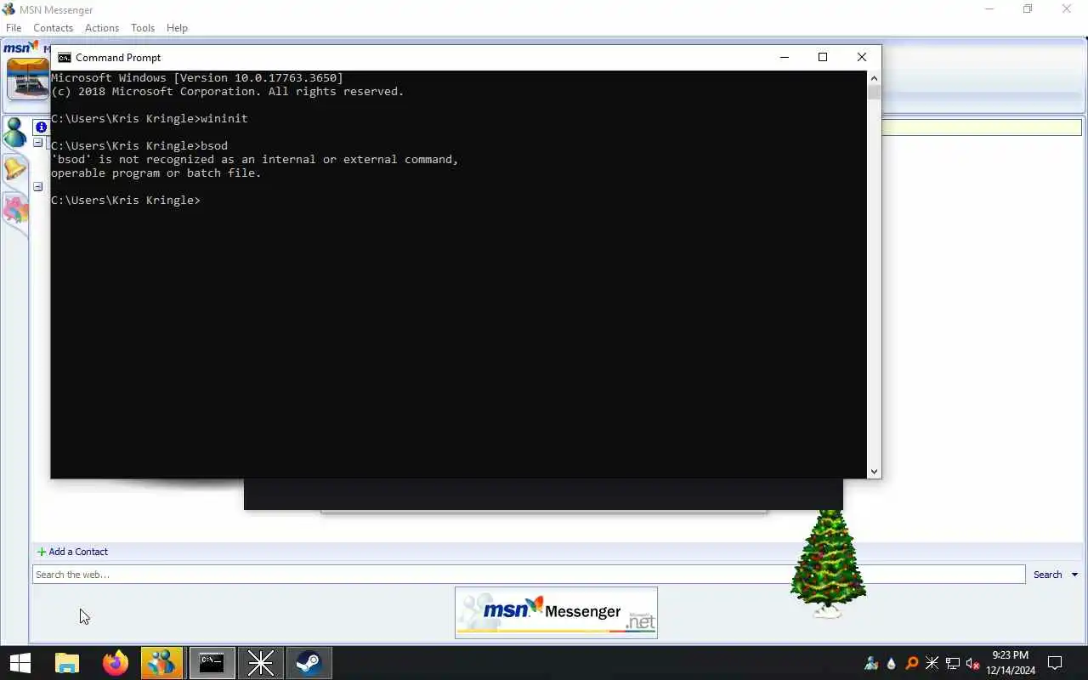Launch Firefox from the taskbar
This screenshot has width=1088, height=680.
115,663
